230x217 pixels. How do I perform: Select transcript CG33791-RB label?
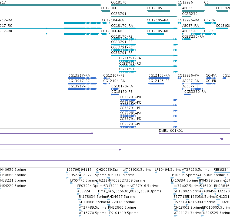[x=122, y=42]
